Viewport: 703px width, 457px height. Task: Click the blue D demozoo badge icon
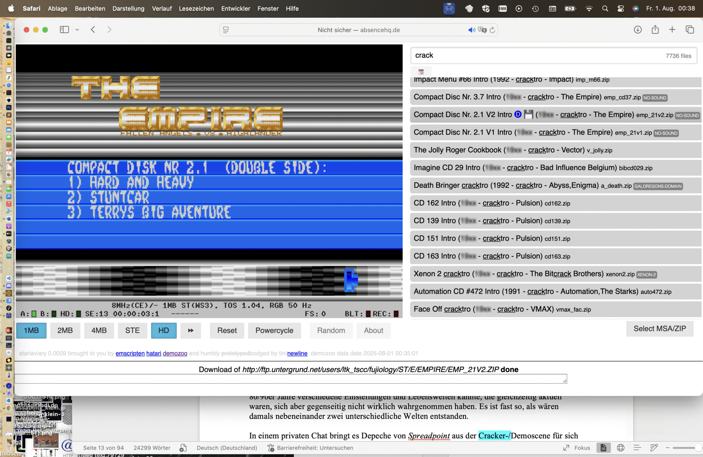518,114
